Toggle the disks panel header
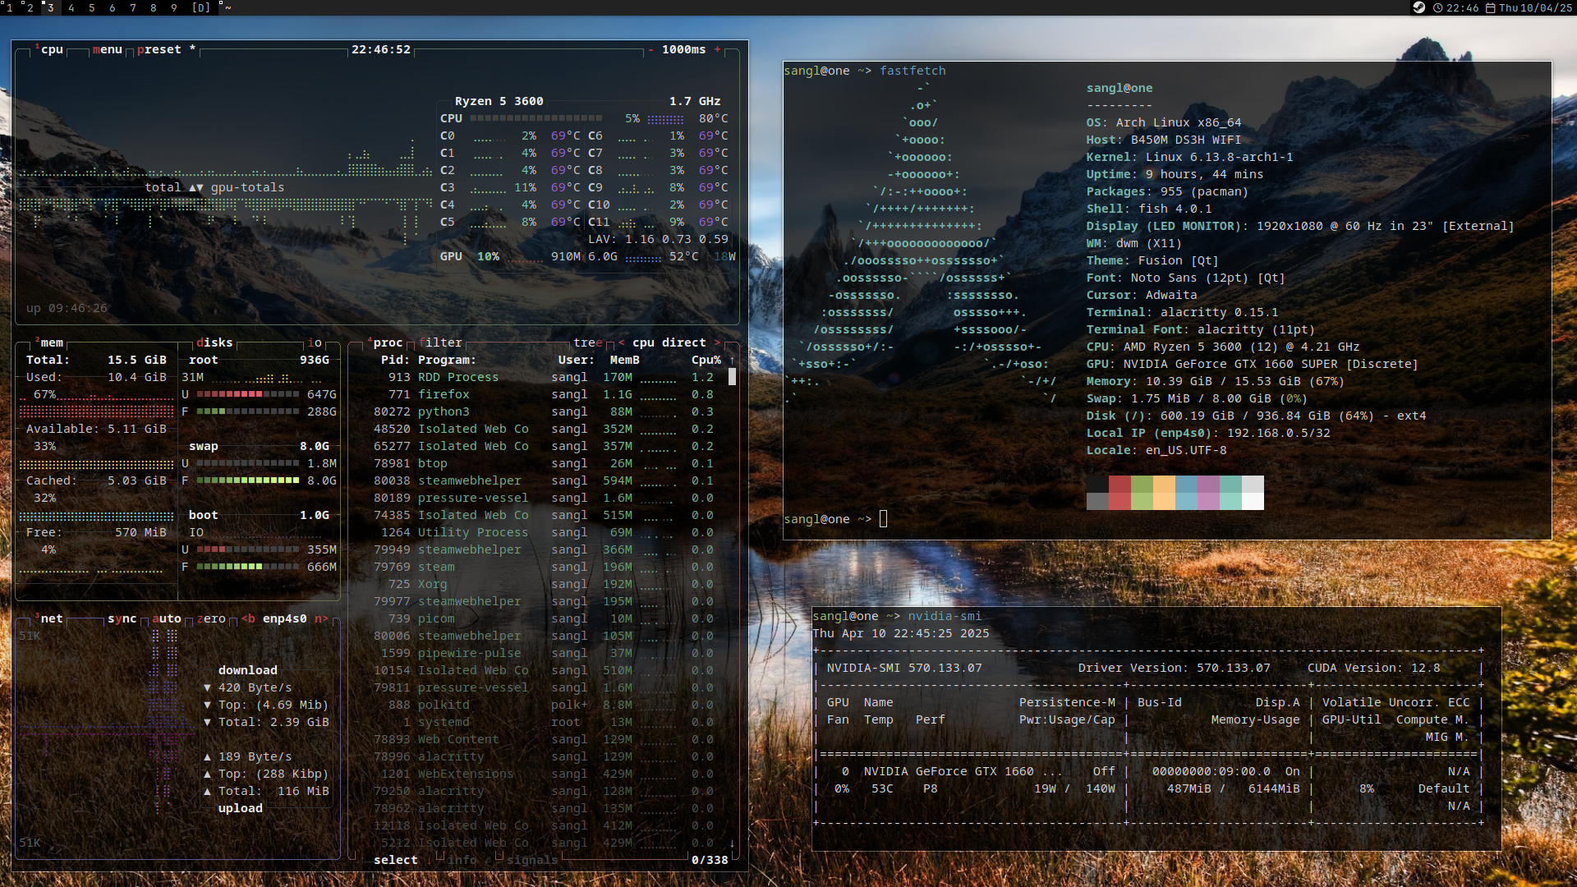The height and width of the screenshot is (887, 1577). click(x=214, y=342)
